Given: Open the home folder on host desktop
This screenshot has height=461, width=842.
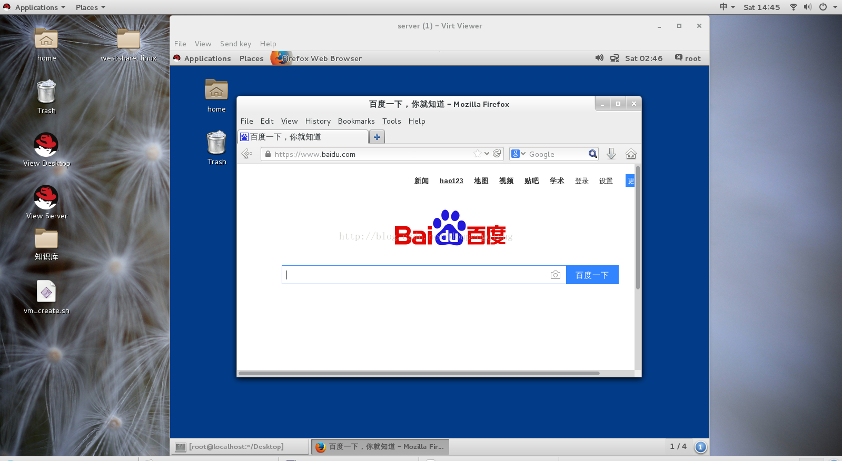Looking at the screenshot, I should 46,39.
